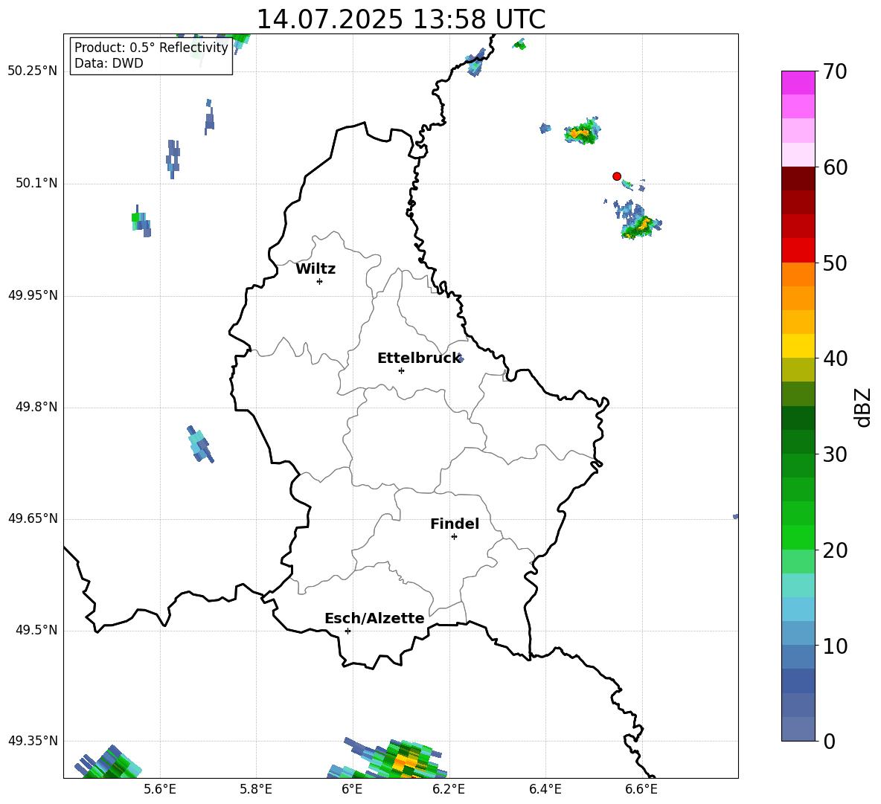Image resolution: width=881 pixels, height=804 pixels.
Task: Click the 60 tick on the colorbar
Action: [835, 167]
